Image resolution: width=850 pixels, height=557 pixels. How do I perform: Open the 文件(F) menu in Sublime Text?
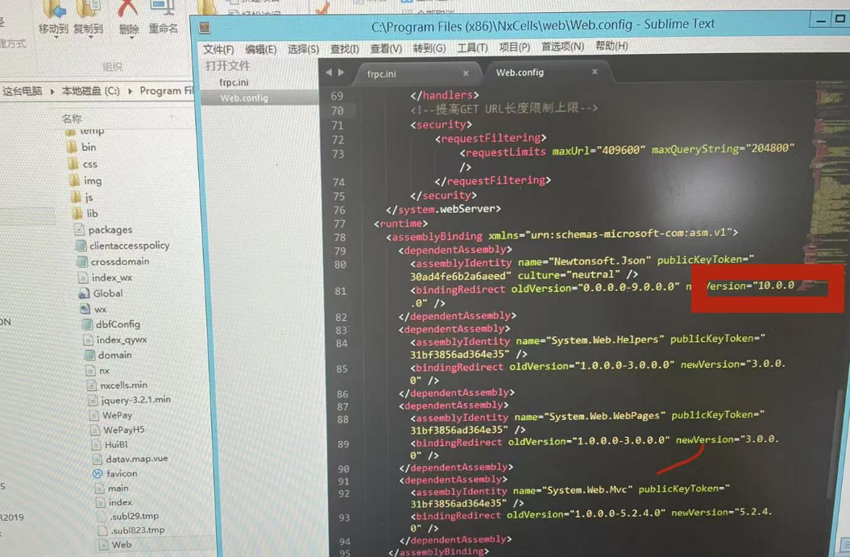pos(218,49)
